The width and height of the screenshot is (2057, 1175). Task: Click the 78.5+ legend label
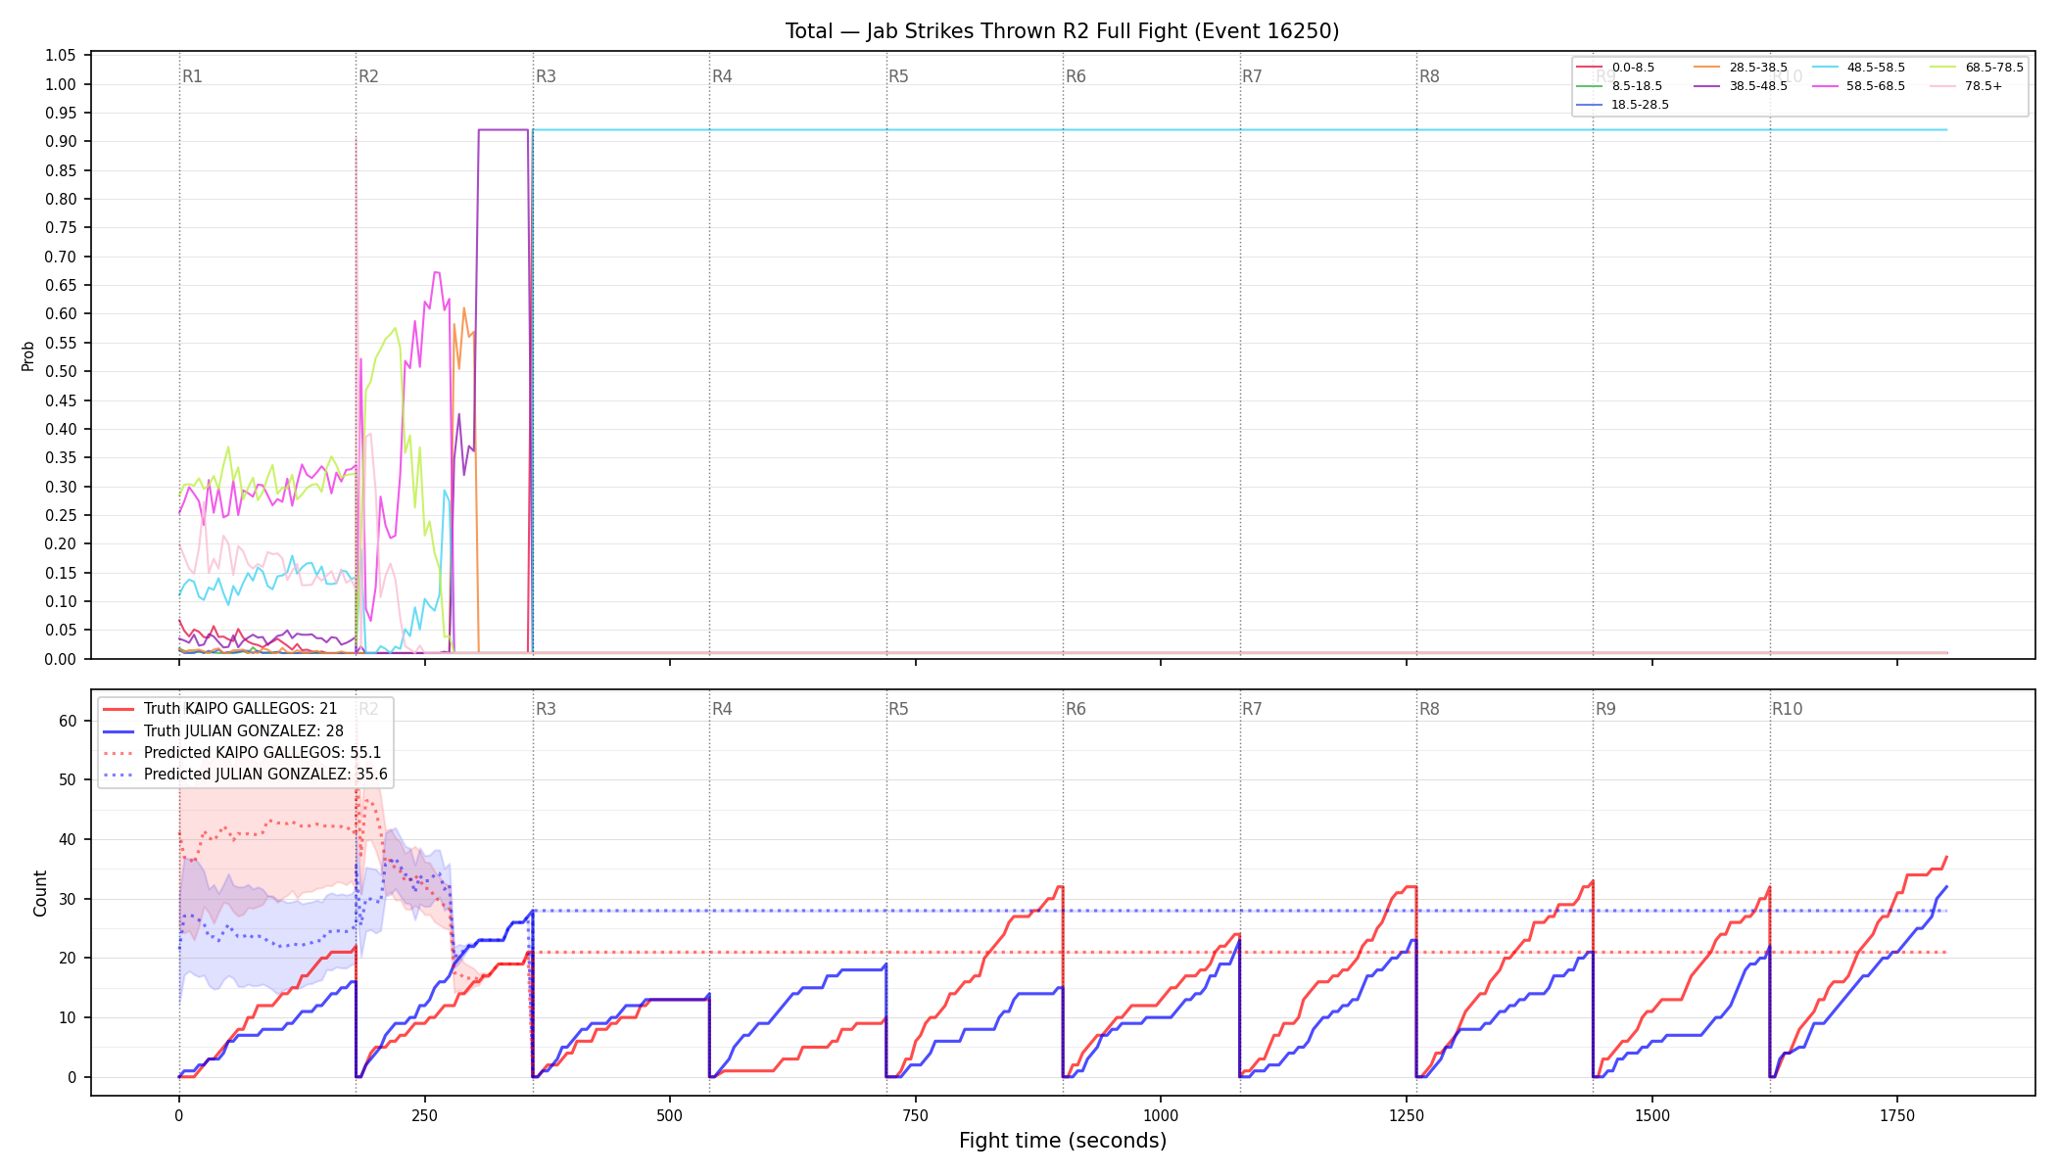pyautogui.click(x=1984, y=86)
